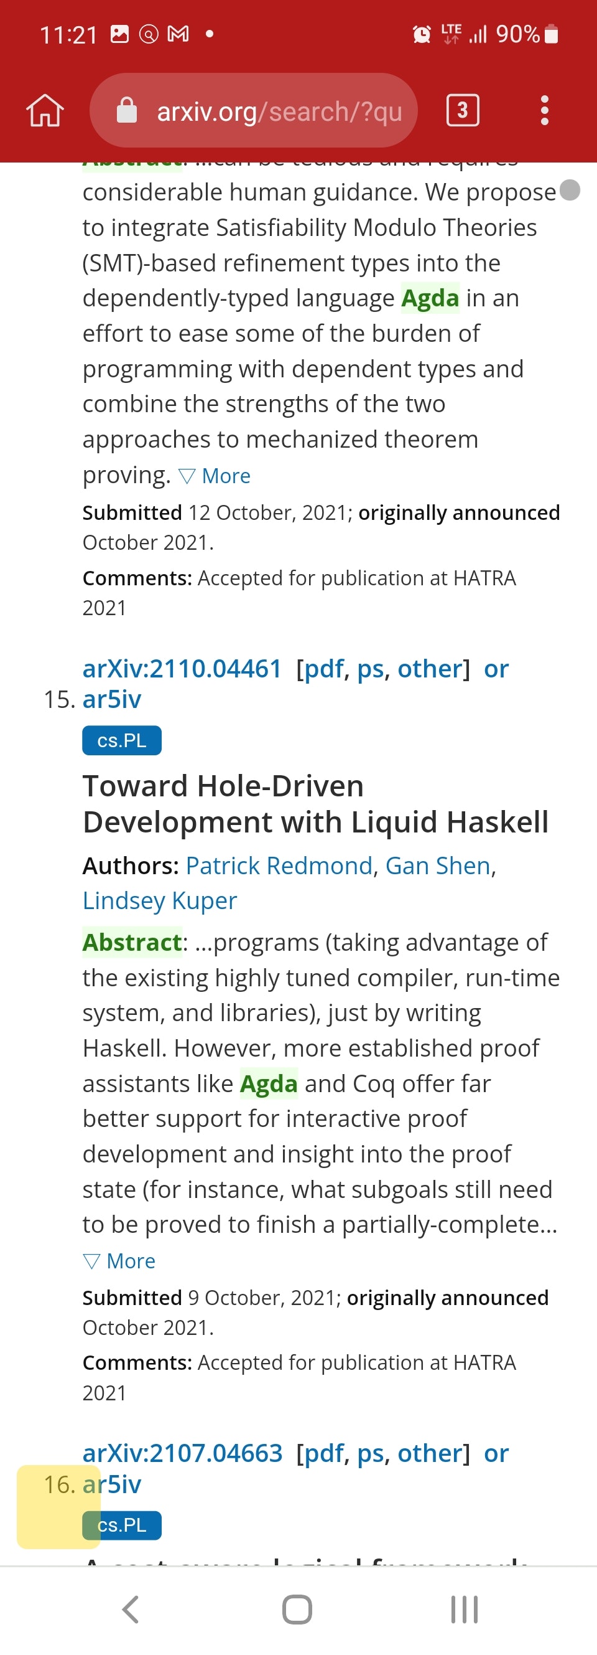This screenshot has width=597, height=1655.
Task: Tap the alarm icon in status bar
Action: click(422, 34)
